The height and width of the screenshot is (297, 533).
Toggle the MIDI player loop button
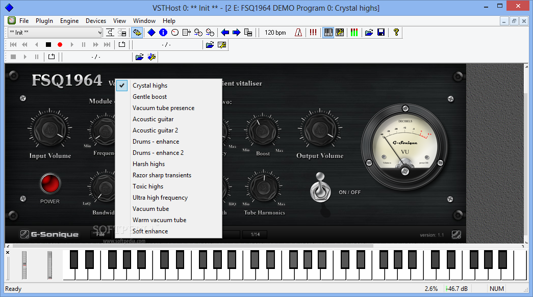click(52, 57)
